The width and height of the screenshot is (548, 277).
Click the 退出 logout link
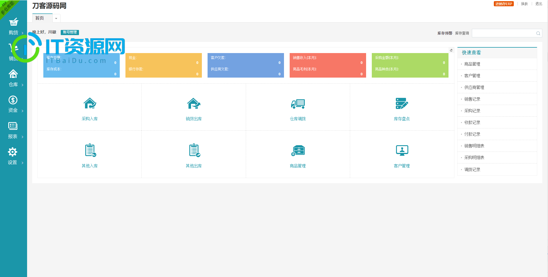point(539,4)
